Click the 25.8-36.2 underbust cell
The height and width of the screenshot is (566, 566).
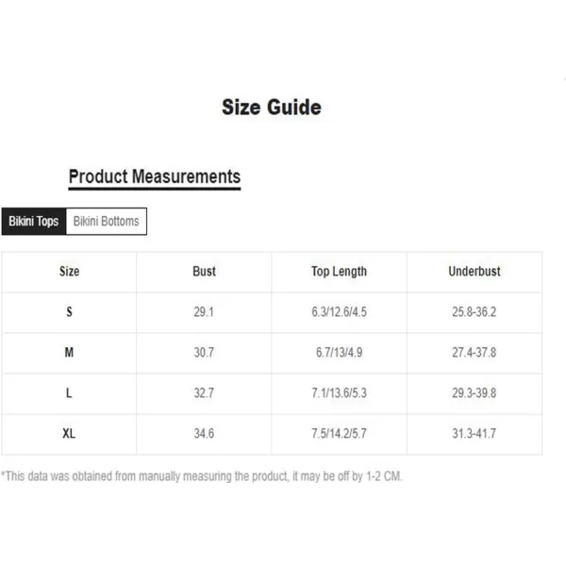click(474, 312)
